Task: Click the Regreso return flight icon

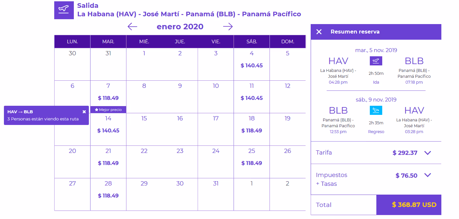Action: click(x=376, y=110)
